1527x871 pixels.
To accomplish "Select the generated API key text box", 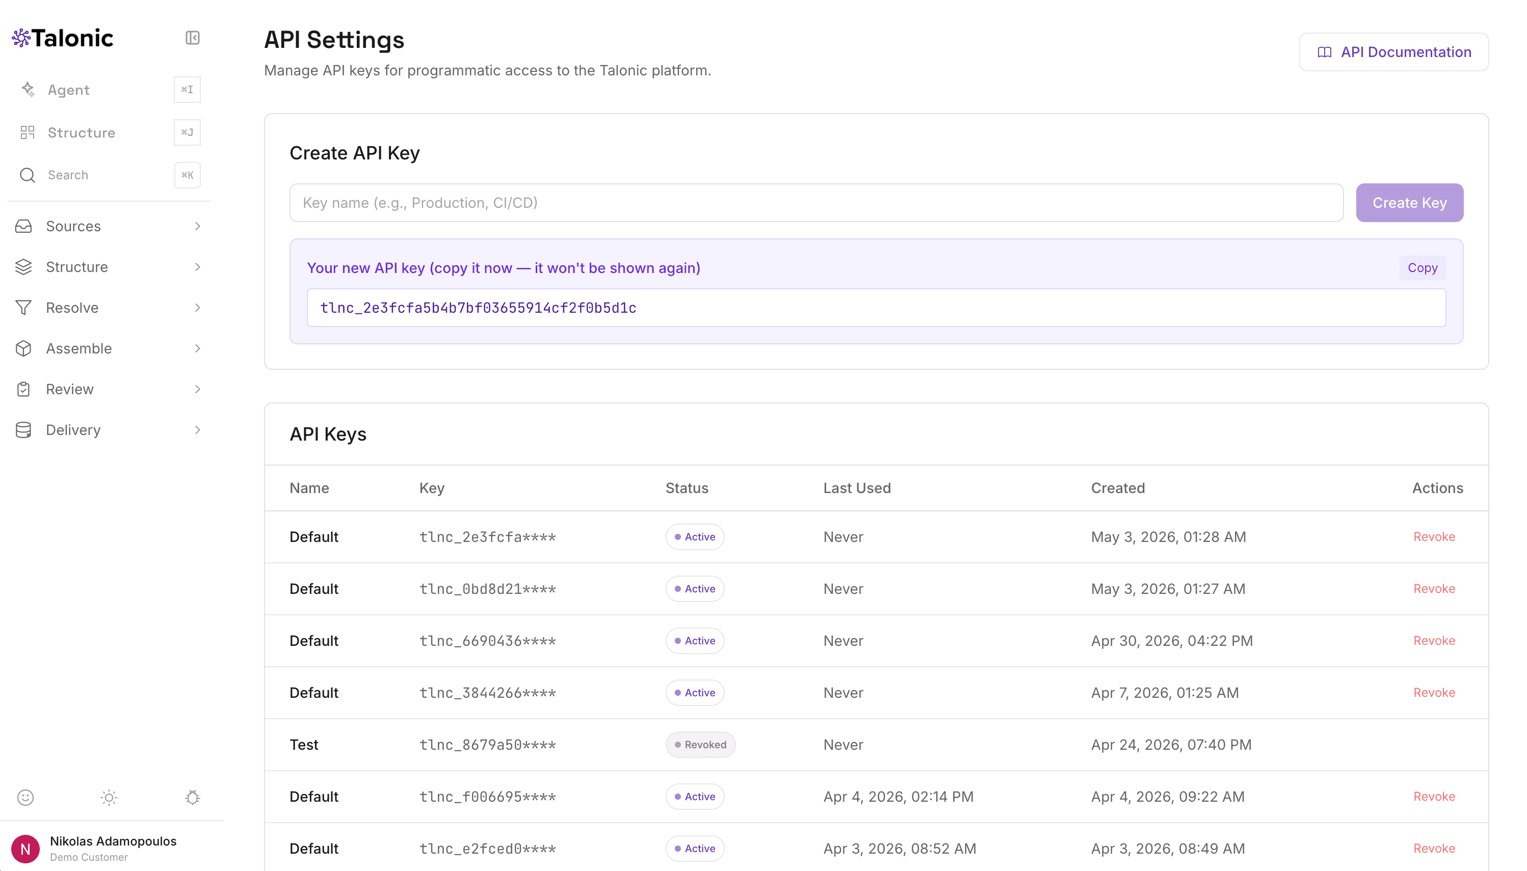I will click(x=876, y=308).
